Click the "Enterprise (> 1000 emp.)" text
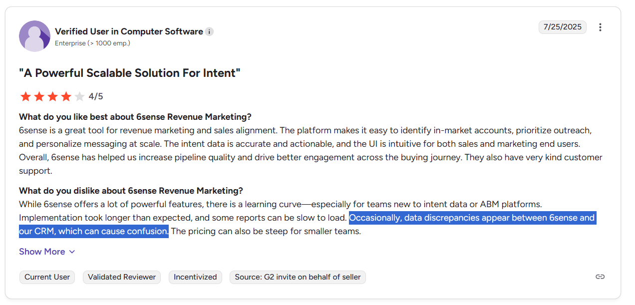This screenshot has width=635, height=305. click(x=92, y=43)
